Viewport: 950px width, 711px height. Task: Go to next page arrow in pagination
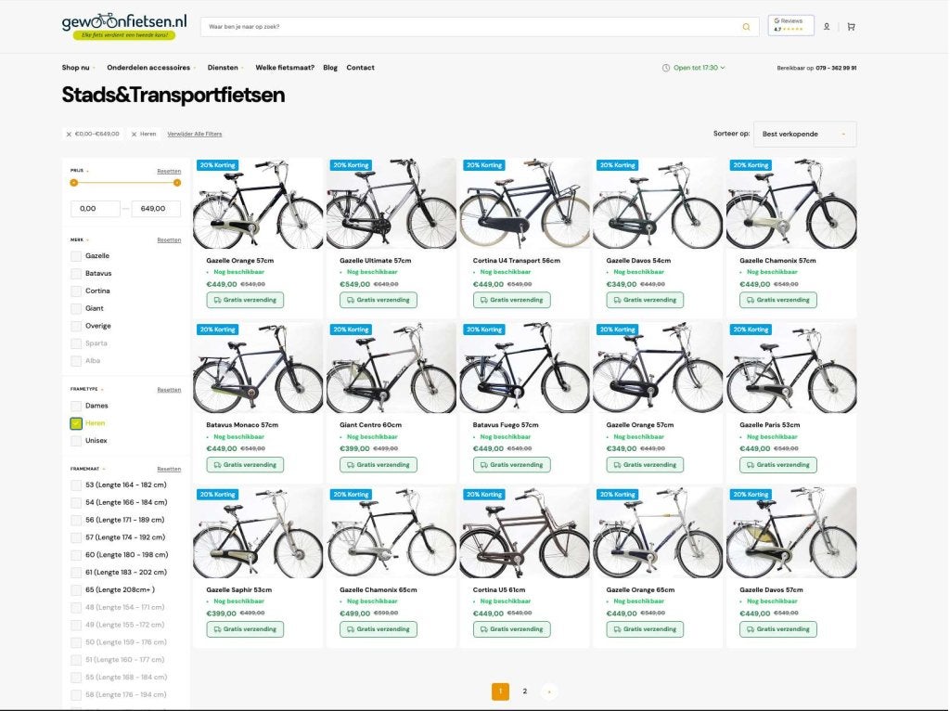click(x=549, y=692)
